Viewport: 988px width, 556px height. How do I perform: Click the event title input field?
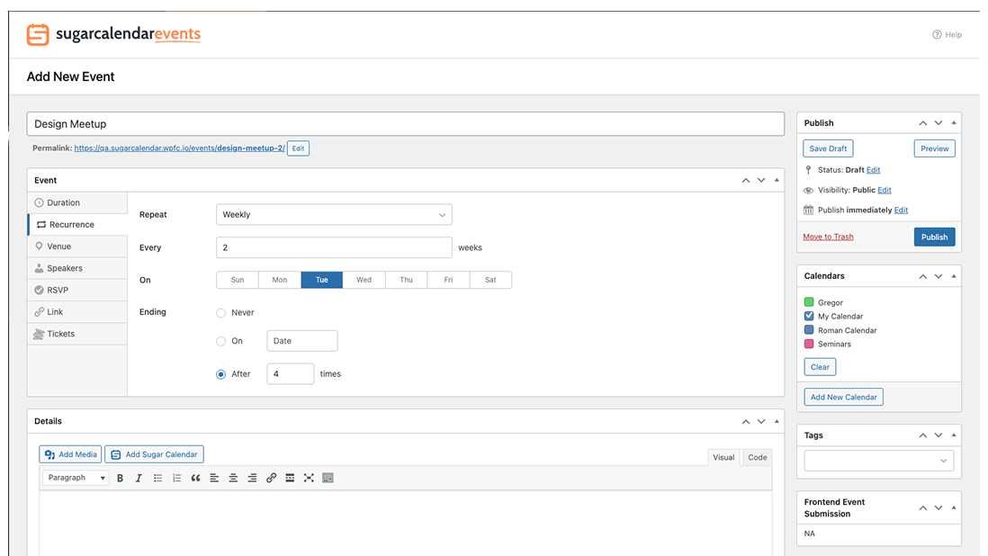click(x=405, y=124)
